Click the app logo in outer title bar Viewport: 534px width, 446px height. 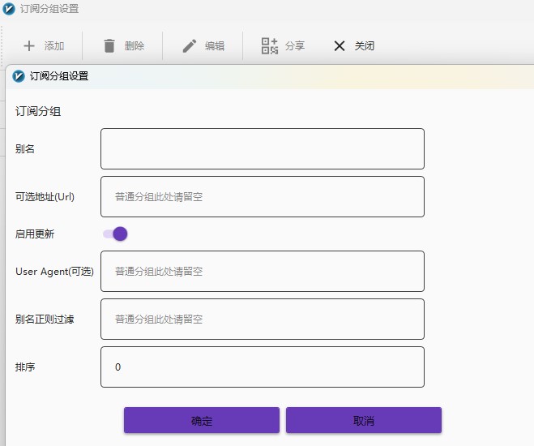pyautogui.click(x=9, y=9)
